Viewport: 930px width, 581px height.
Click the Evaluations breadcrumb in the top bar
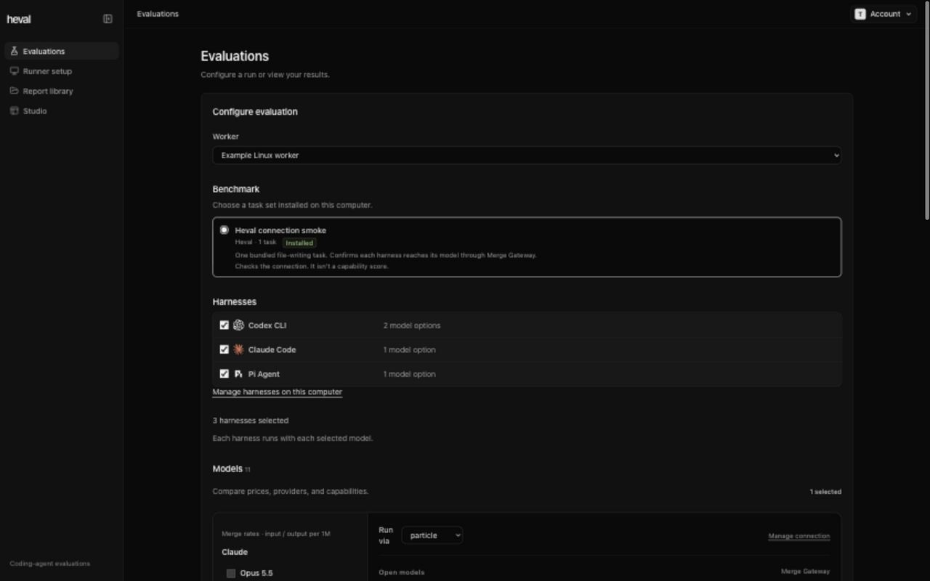click(x=158, y=14)
